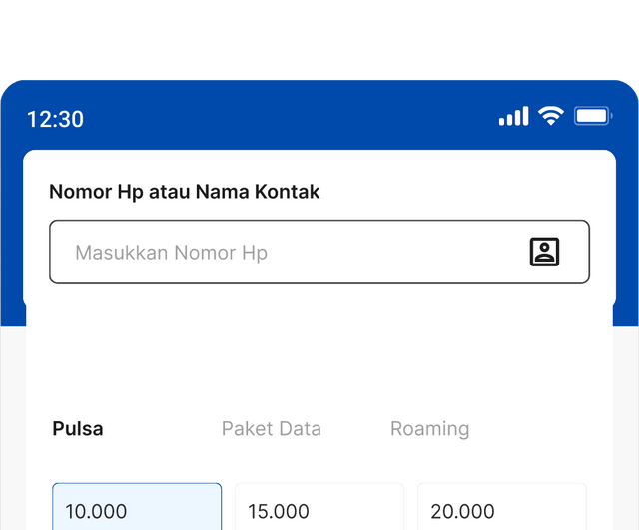Open the Roaming tab
639x530 pixels.
pyautogui.click(x=430, y=429)
